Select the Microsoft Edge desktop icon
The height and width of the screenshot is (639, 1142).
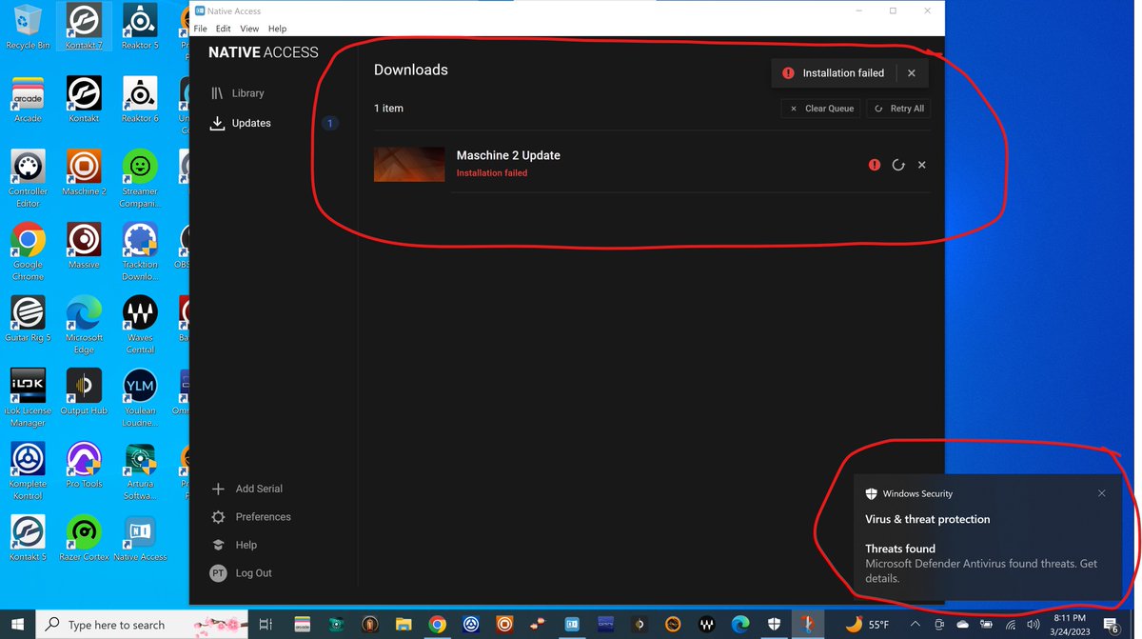[84, 325]
